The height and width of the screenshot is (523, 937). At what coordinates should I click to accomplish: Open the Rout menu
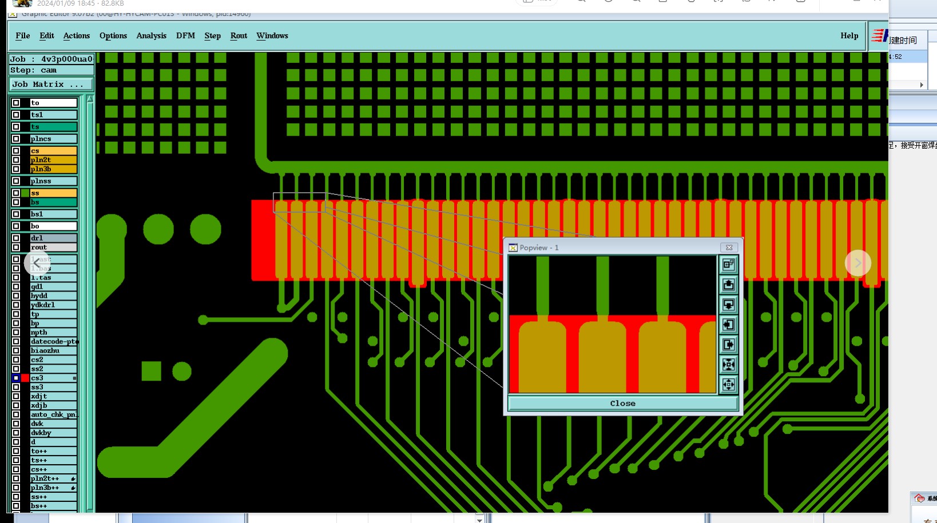click(x=239, y=35)
